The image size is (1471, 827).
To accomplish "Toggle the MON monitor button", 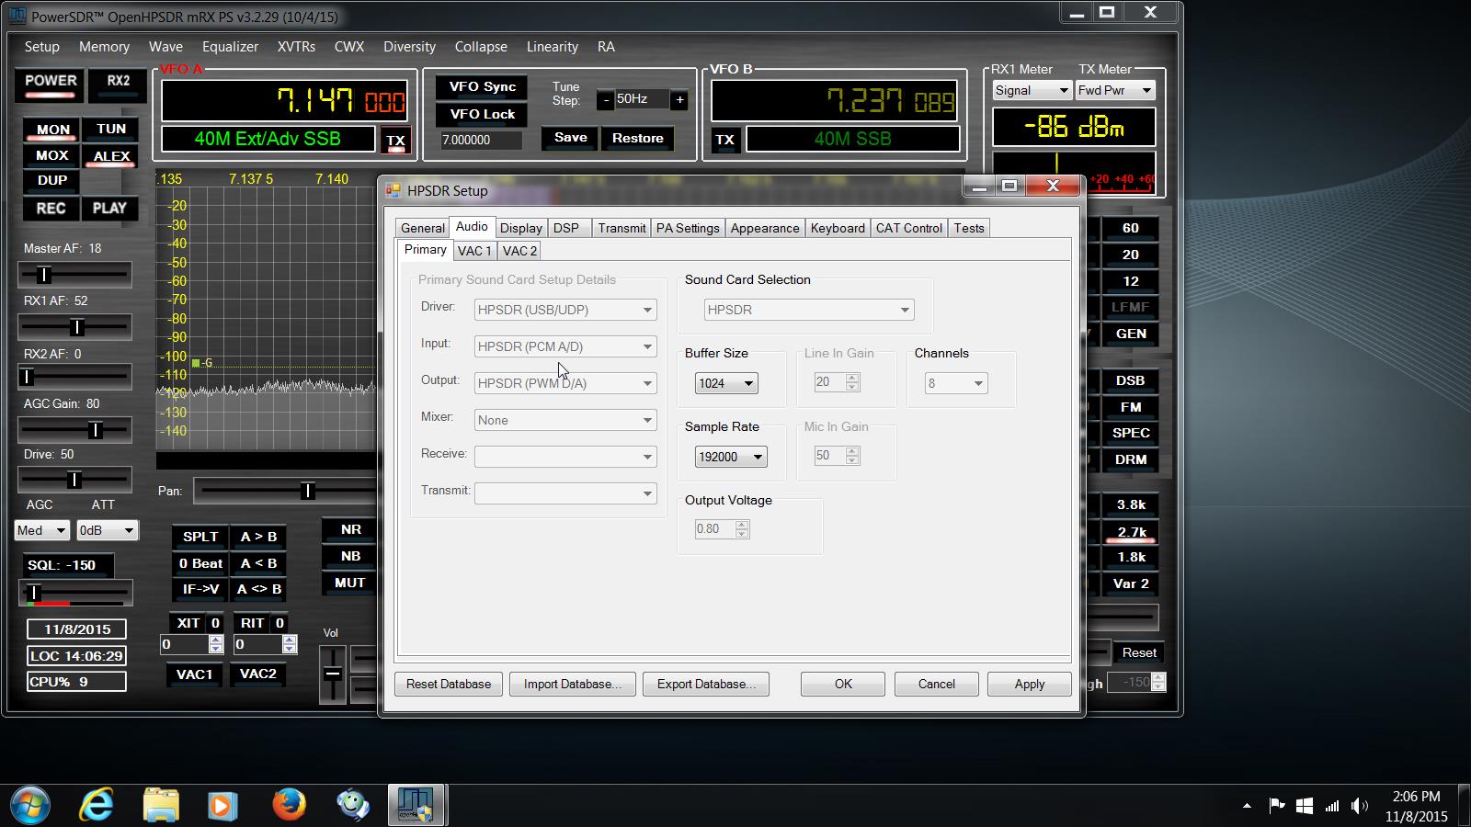I will click(x=52, y=130).
